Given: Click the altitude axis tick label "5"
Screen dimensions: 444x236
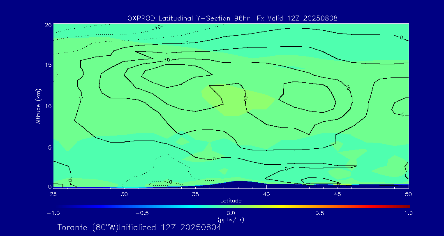Looking at the screenshot, I should pyautogui.click(x=50, y=147).
